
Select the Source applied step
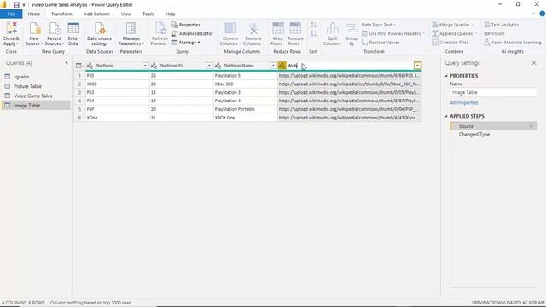493,126
